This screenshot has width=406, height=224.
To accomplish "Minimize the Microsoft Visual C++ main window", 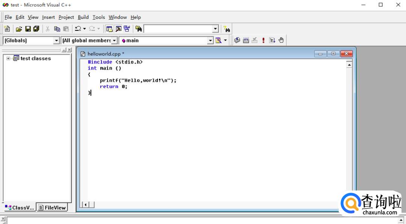I will pos(363,5).
